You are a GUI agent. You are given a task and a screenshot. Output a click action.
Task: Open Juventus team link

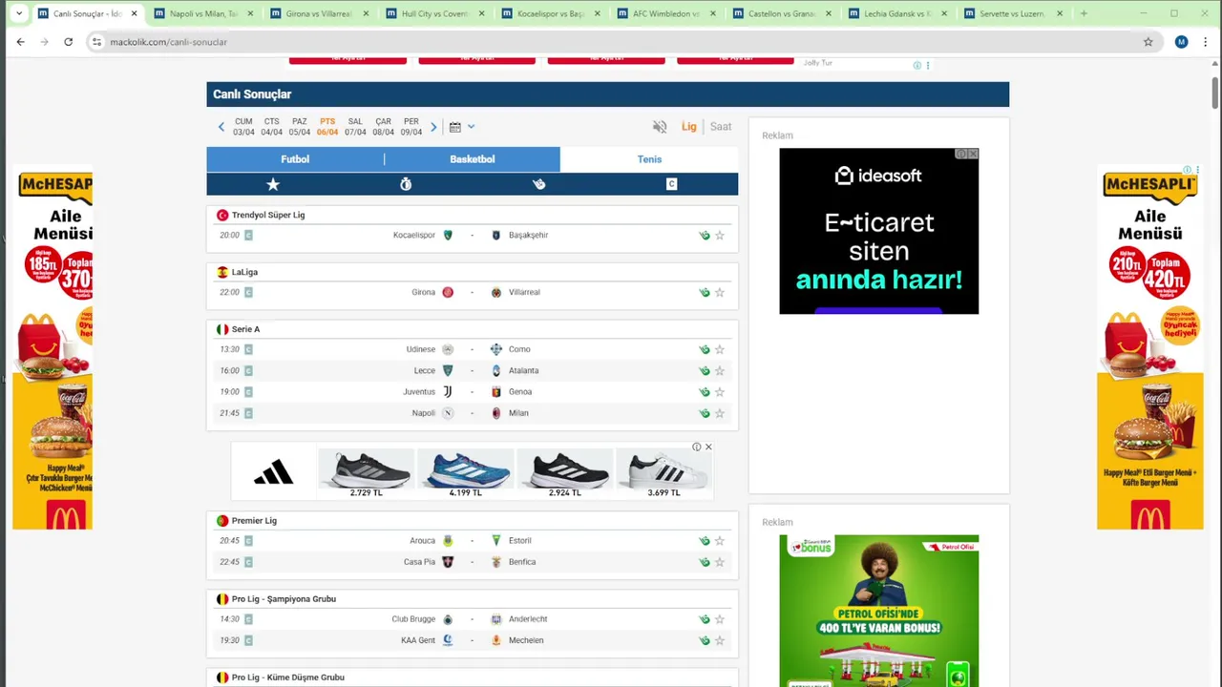coord(419,392)
